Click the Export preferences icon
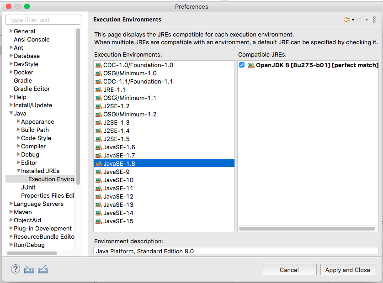 point(43,269)
